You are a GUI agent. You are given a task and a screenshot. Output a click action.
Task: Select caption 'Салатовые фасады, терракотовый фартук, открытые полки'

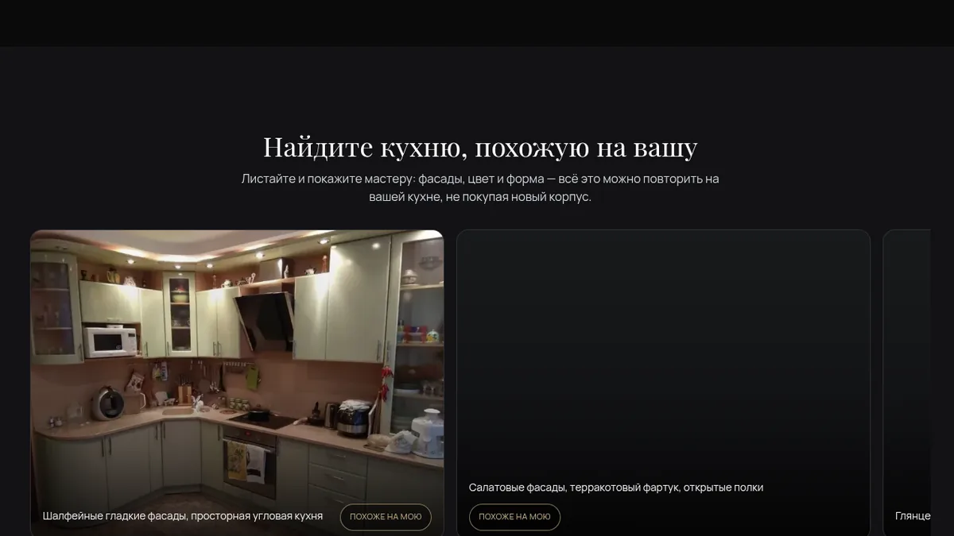click(x=616, y=488)
